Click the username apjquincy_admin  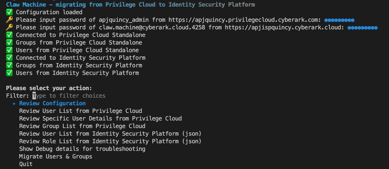tap(124, 20)
